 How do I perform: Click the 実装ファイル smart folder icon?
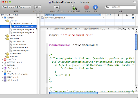[5, 77]
